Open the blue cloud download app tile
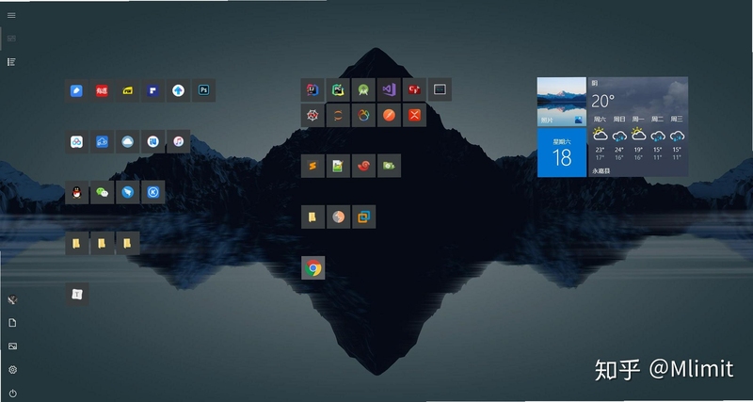This screenshot has width=753, height=402. click(102, 141)
